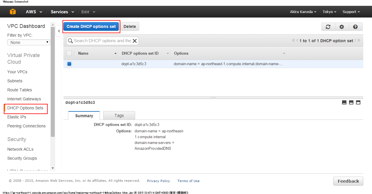Open Route Tables in the sidebar

[x=19, y=90]
